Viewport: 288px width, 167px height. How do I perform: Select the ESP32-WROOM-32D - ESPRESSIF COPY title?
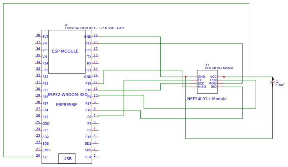click(x=95, y=28)
